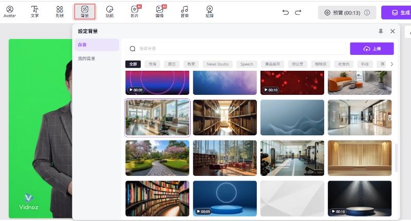
Task: Open the 音樂 music tool
Action: 184,11
